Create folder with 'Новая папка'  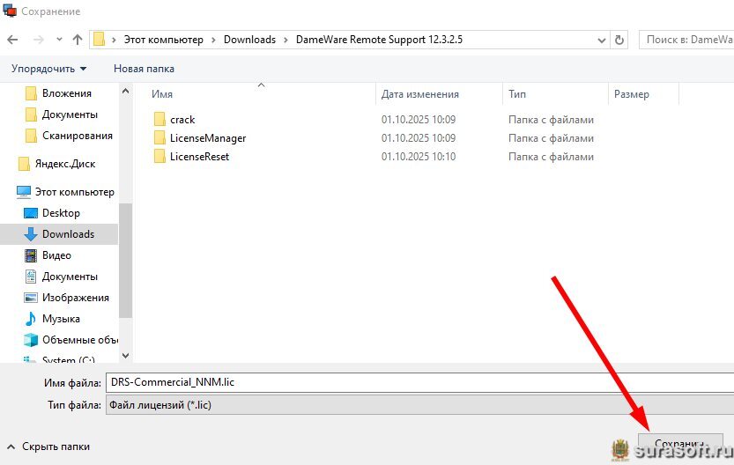tap(145, 69)
